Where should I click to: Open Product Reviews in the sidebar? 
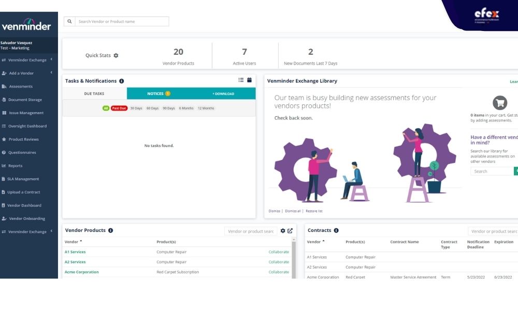(23, 139)
